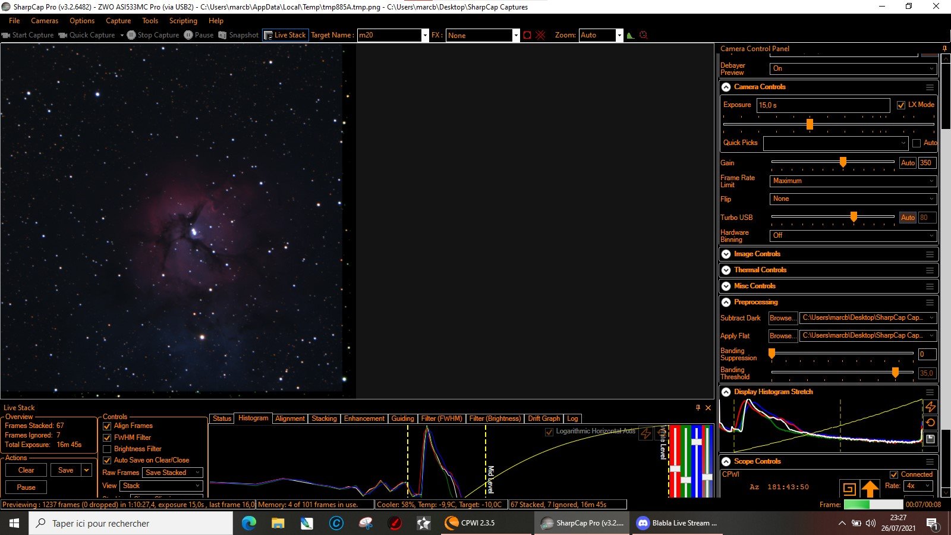Screen dimensions: 951x535
Task: Switch to the Drift Graph tab
Action: (544, 418)
